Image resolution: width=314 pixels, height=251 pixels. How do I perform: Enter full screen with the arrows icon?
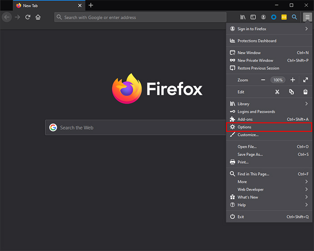click(x=305, y=80)
